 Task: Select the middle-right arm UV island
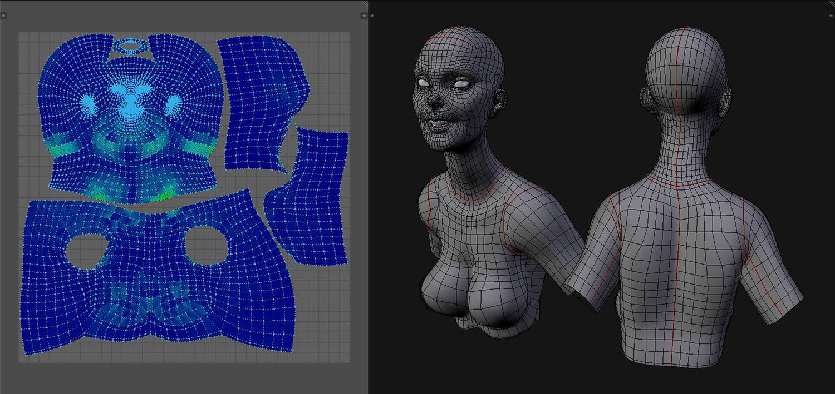point(309,194)
